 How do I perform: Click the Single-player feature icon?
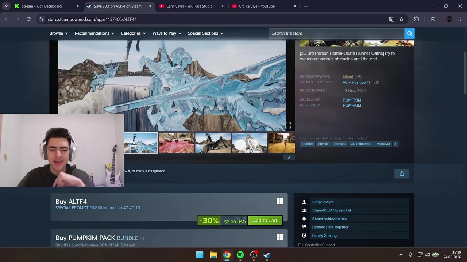(304, 202)
